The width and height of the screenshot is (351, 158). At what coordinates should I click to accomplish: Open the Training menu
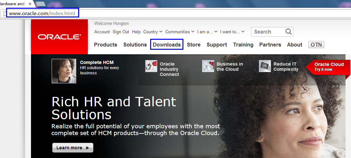243,45
